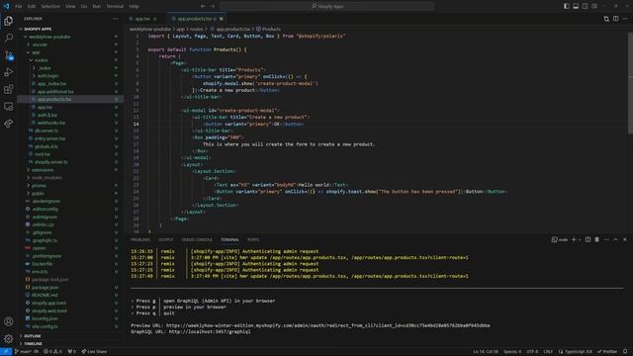Image resolution: width=633 pixels, height=356 pixels.
Task: Click the Spaces: 4 indentation setting
Action: click(x=512, y=352)
